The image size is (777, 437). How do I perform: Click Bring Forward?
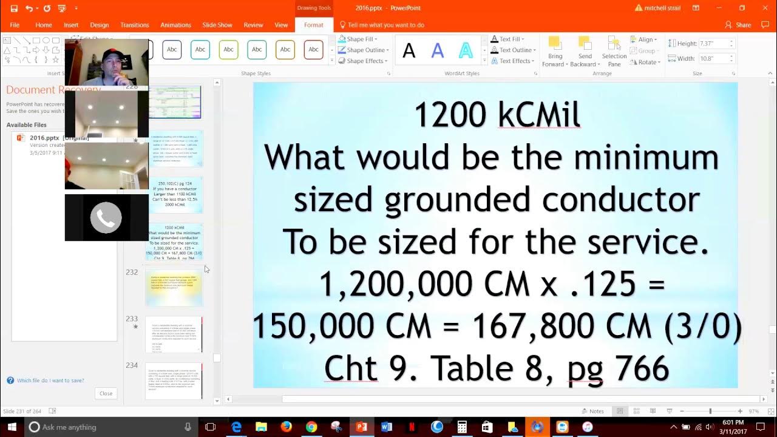click(554, 52)
